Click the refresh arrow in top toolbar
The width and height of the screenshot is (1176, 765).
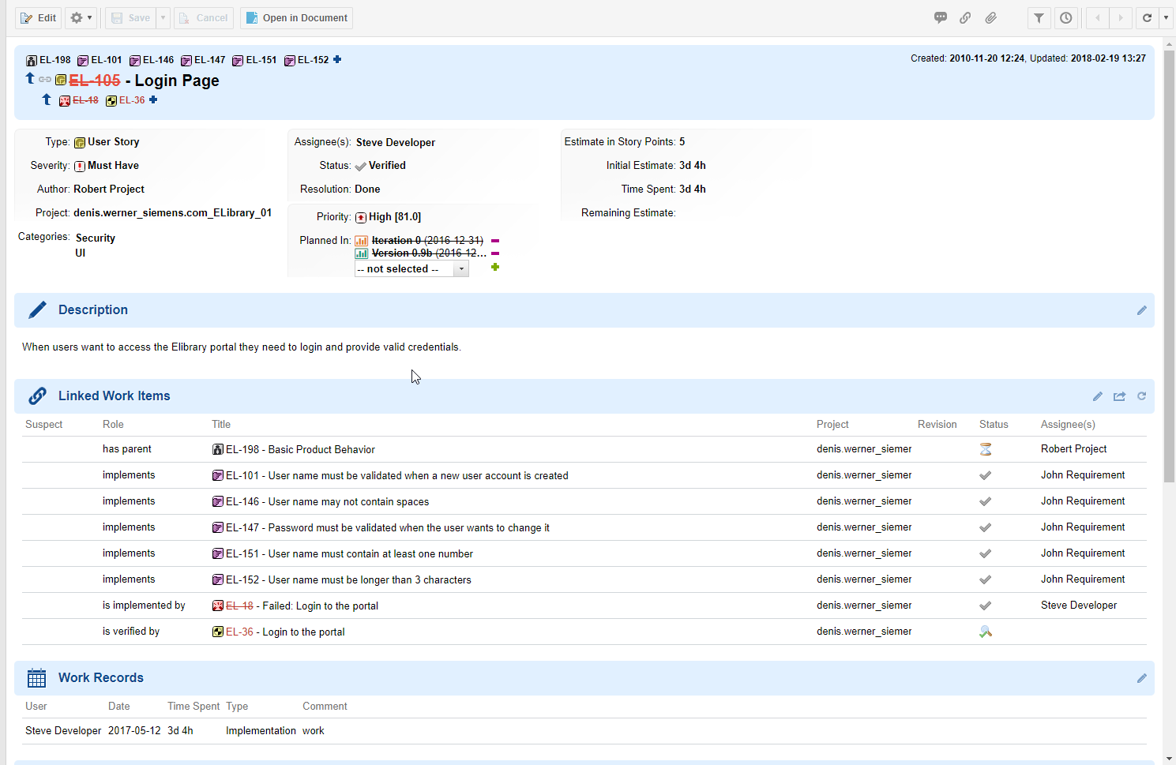pyautogui.click(x=1147, y=17)
